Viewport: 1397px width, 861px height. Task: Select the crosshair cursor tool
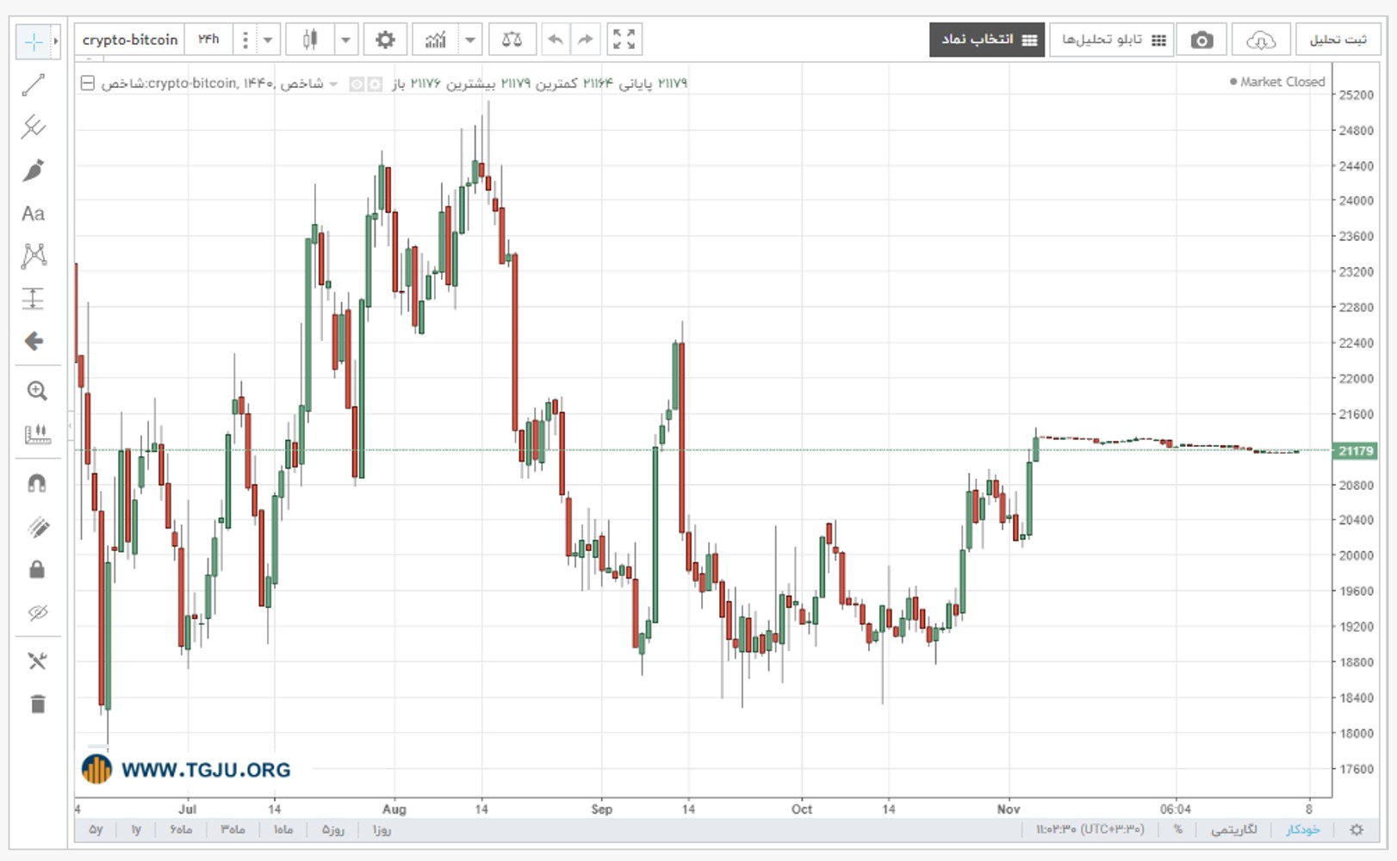[34, 41]
